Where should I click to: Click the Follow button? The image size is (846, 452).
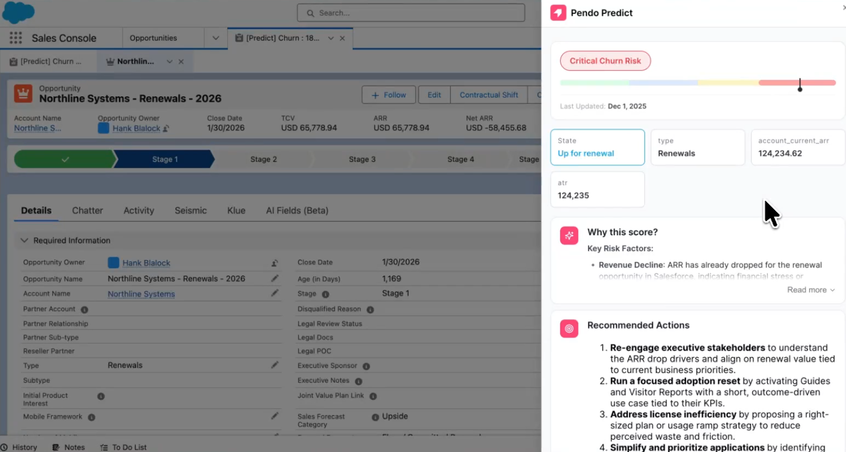(388, 95)
